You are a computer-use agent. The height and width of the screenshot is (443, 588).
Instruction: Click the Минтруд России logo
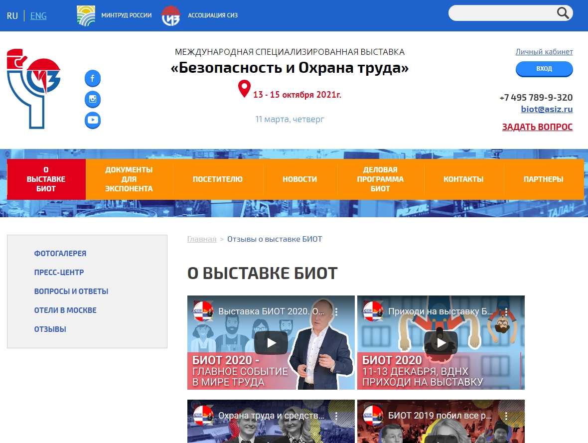tap(86, 15)
